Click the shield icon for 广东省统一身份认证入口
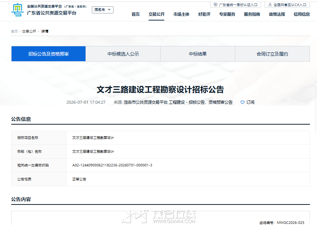Screen dimensions: 317x225 pos(215,4)
